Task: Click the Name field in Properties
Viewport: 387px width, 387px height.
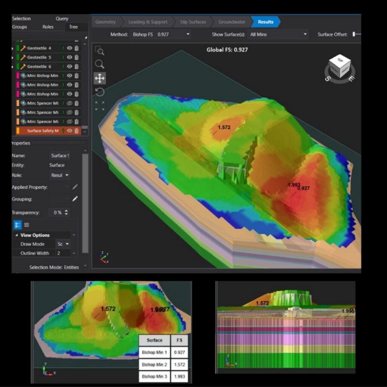Action: tap(60, 156)
